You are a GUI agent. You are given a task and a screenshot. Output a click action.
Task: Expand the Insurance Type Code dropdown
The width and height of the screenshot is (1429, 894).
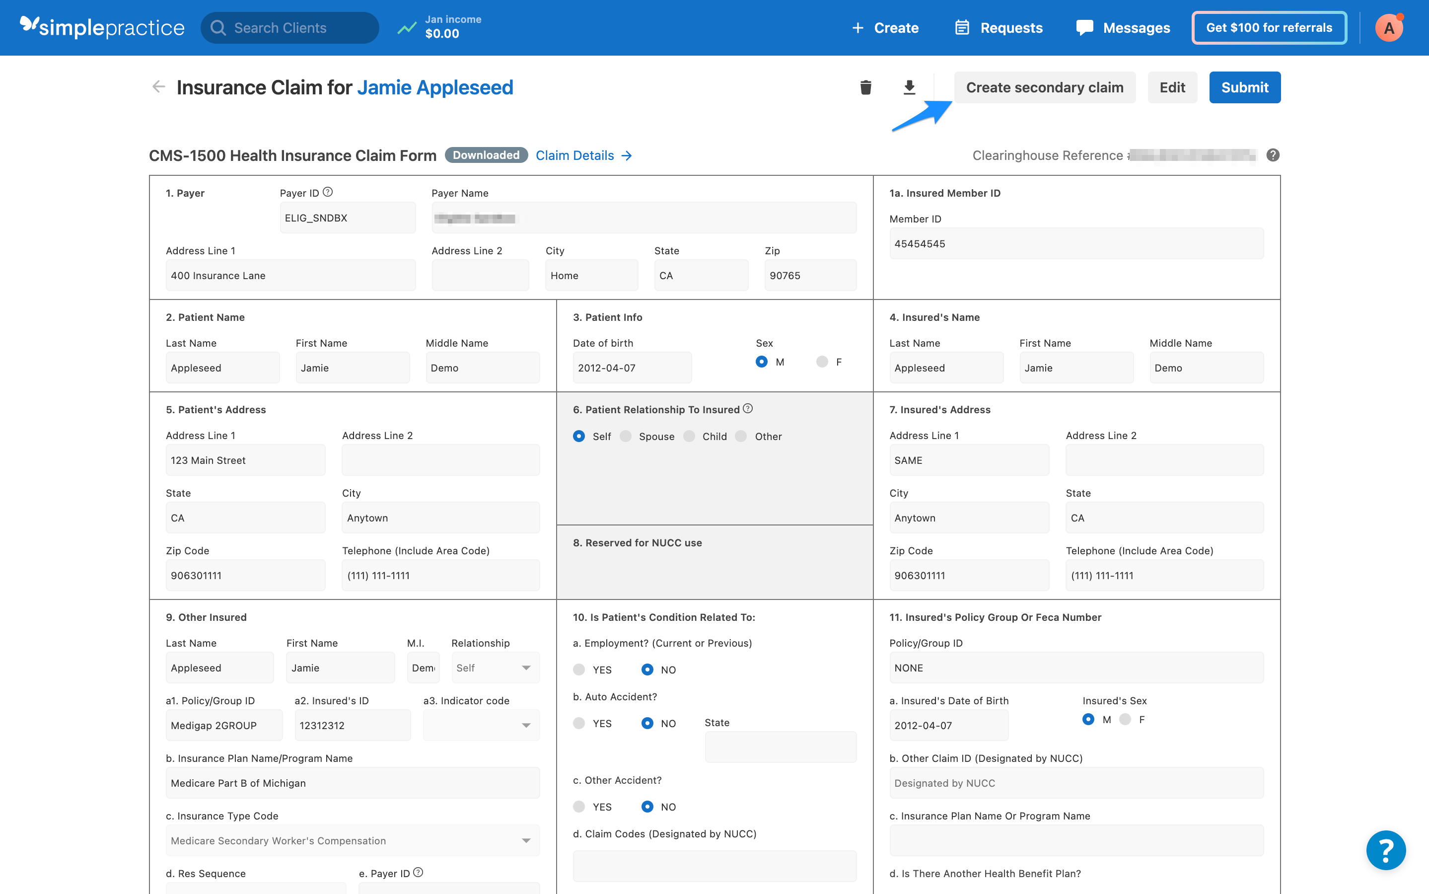click(525, 840)
